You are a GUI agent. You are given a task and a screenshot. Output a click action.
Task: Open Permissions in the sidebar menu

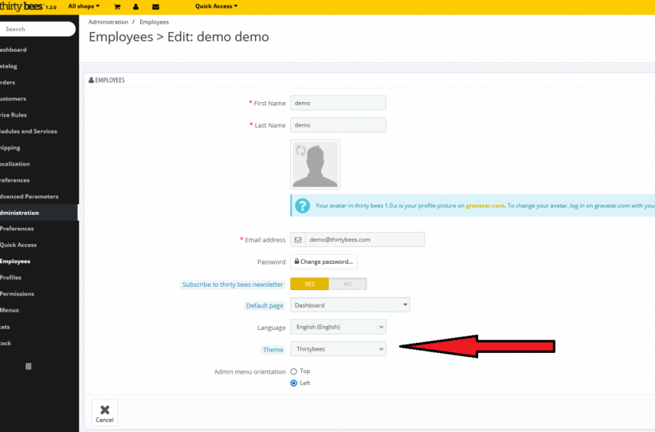pos(17,294)
